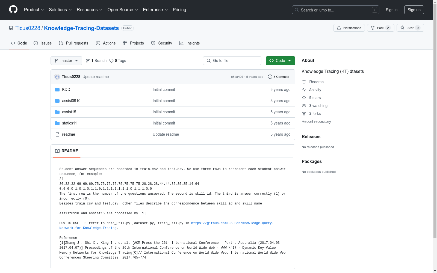This screenshot has width=437, height=273.
Task: Open the assist0910 folder name
Action: 71,101
